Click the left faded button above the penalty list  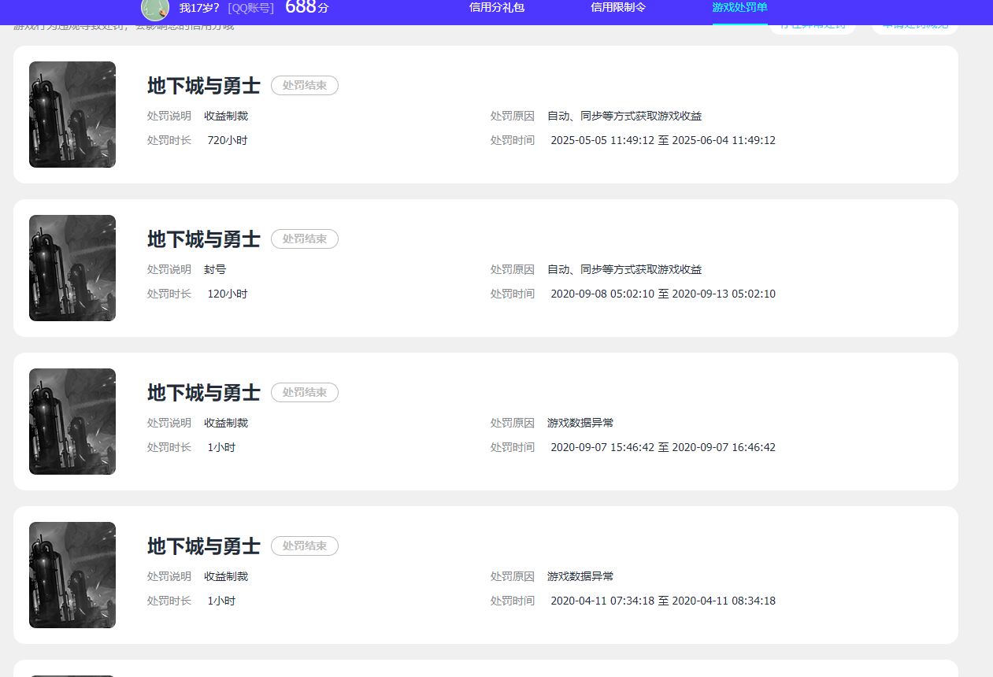(x=813, y=24)
